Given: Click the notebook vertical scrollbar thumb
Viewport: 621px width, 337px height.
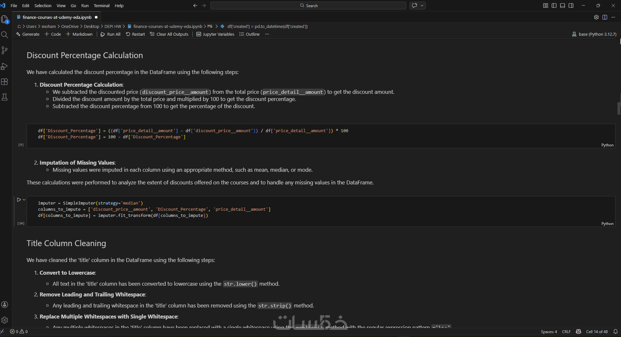Looking at the screenshot, I should click(619, 108).
